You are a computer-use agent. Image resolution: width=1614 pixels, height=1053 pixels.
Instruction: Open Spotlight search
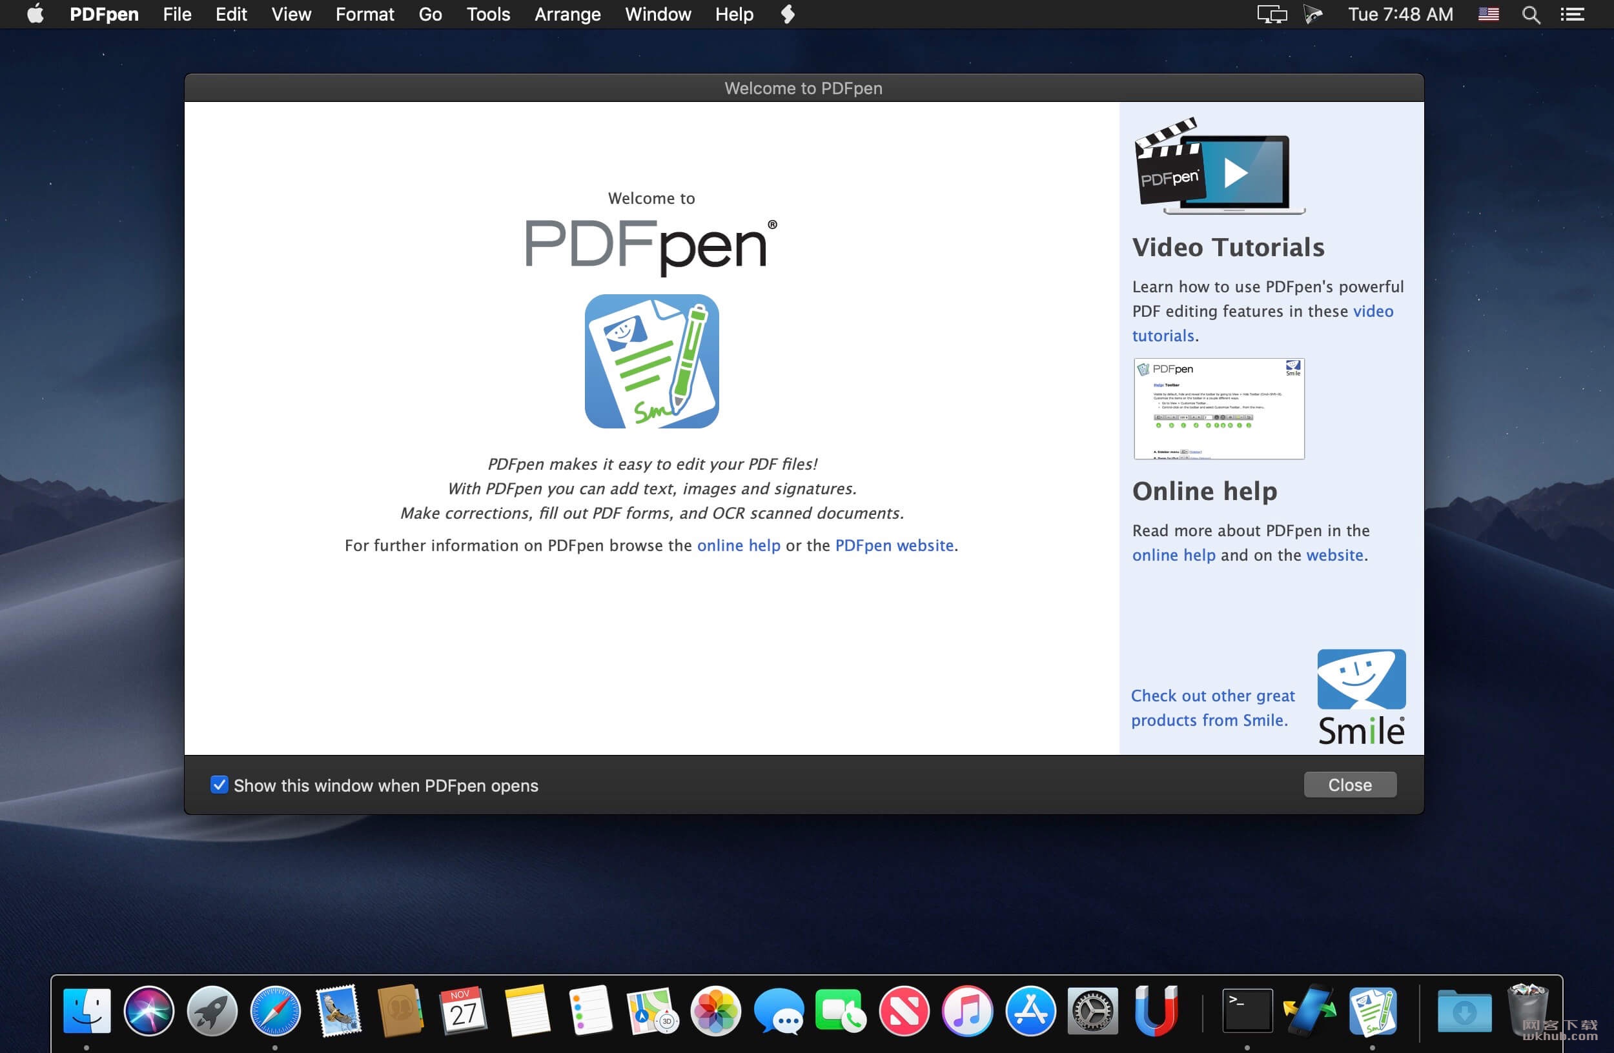[x=1531, y=15]
